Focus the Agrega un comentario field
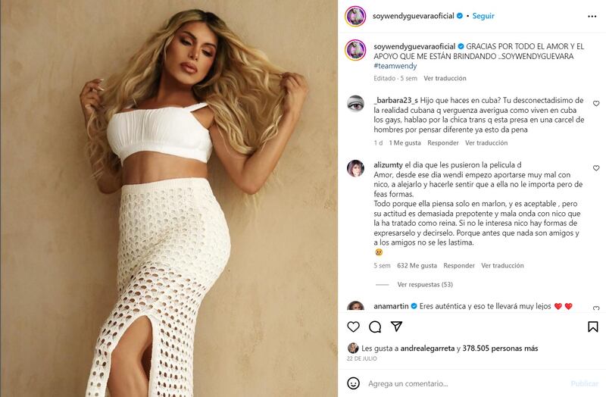Viewport: 606px width, 397px height. pyautogui.click(x=464, y=383)
